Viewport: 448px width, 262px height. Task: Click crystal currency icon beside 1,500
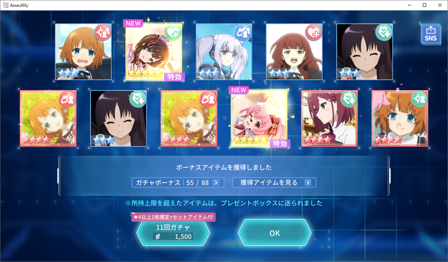point(157,237)
